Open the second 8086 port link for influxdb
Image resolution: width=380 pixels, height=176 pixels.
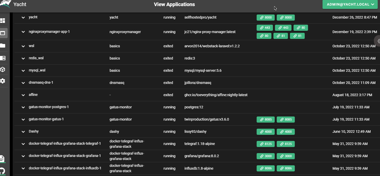pyautogui.click(x=286, y=168)
